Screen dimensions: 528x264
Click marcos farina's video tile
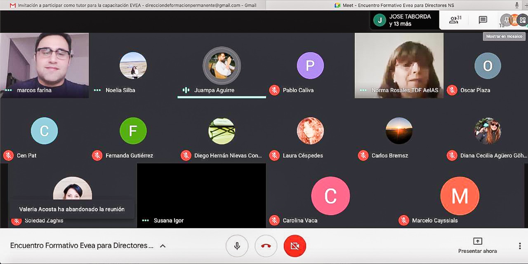pyautogui.click(x=45, y=65)
